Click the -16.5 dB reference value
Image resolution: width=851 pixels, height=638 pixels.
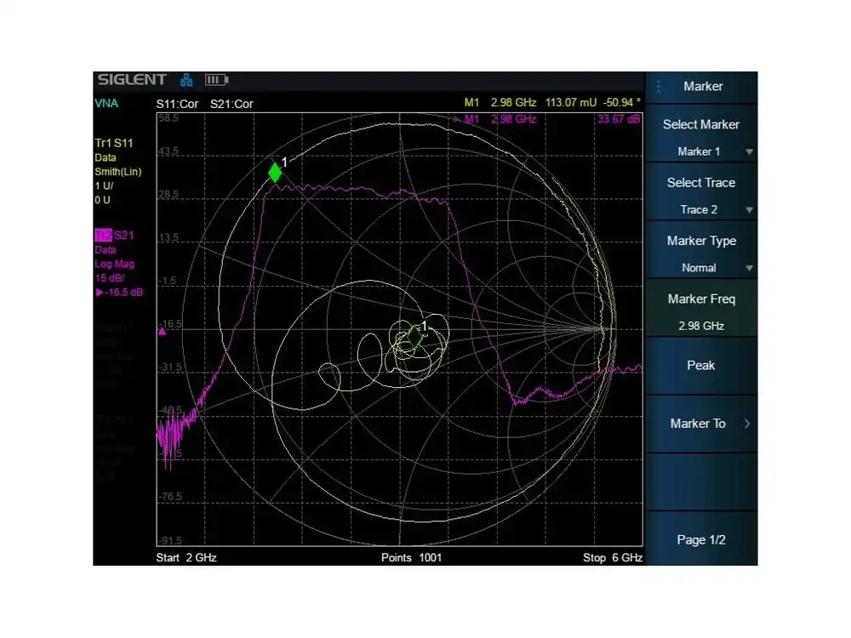[x=123, y=293]
